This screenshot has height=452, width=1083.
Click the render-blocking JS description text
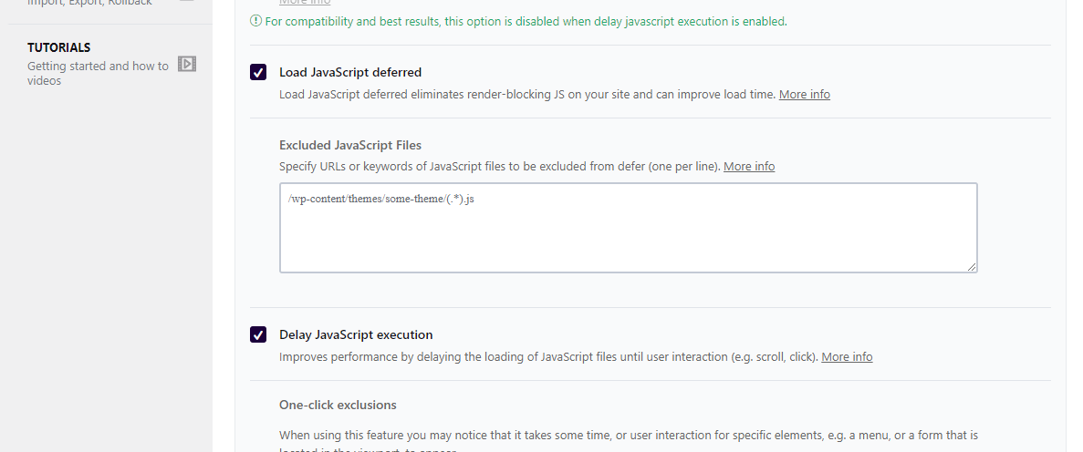tap(527, 95)
